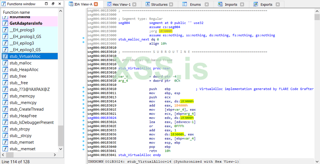This screenshot has height=164, width=320.
Task: Close the IDA View-A tab
Action: click(96, 4)
